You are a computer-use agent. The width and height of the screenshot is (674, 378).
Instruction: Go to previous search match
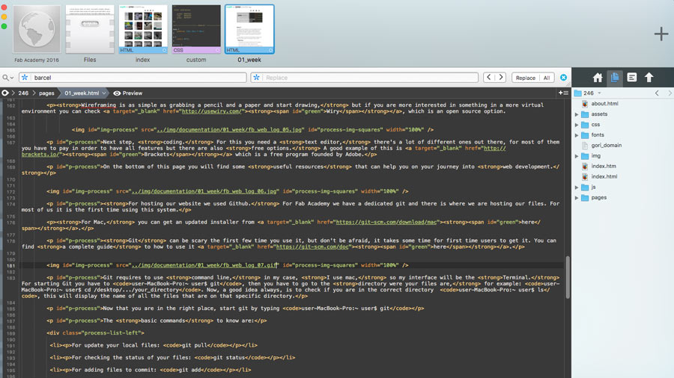489,78
